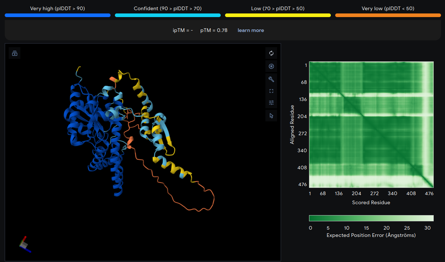This screenshot has width=445, height=262.
Task: Click the cyan Confident pLDDT legend bar
Action: [x=168, y=15]
